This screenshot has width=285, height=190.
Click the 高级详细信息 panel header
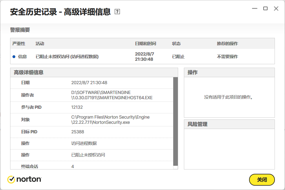tap(94, 72)
